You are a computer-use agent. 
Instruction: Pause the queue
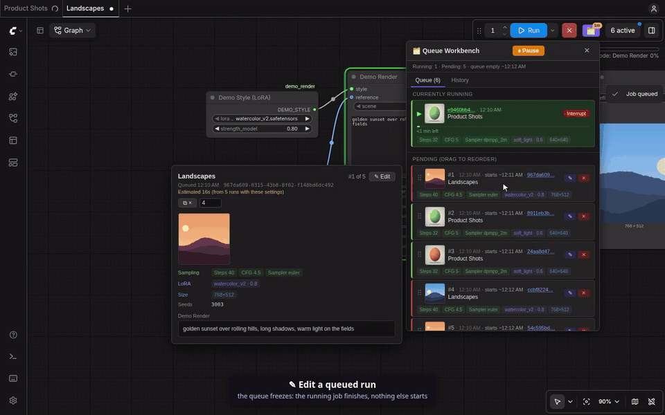(x=528, y=50)
